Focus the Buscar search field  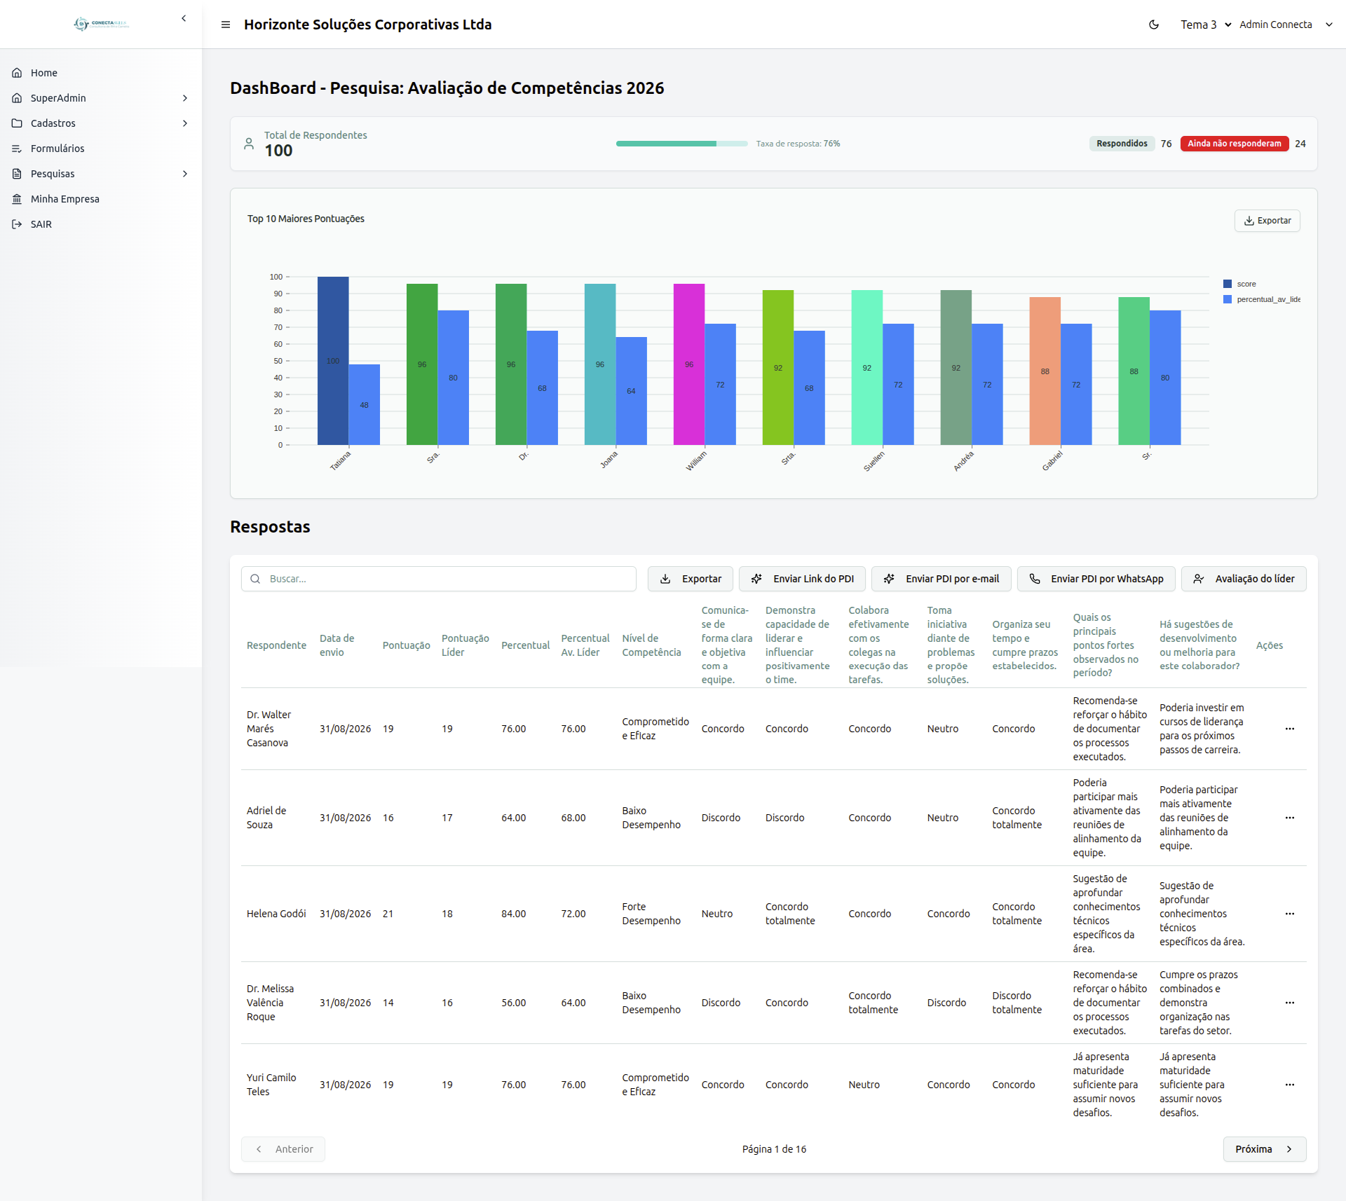click(439, 579)
